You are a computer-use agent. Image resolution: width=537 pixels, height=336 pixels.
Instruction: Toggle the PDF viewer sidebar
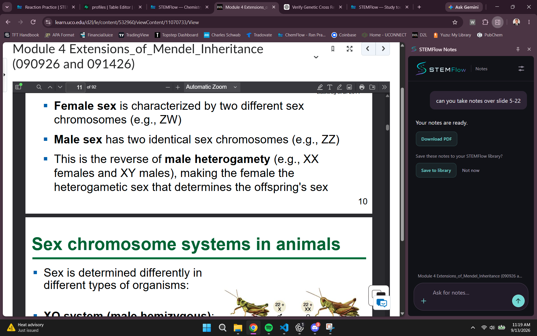pos(18,87)
